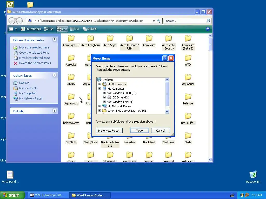
Task: Switch to Details view
Action: tap(90, 29)
